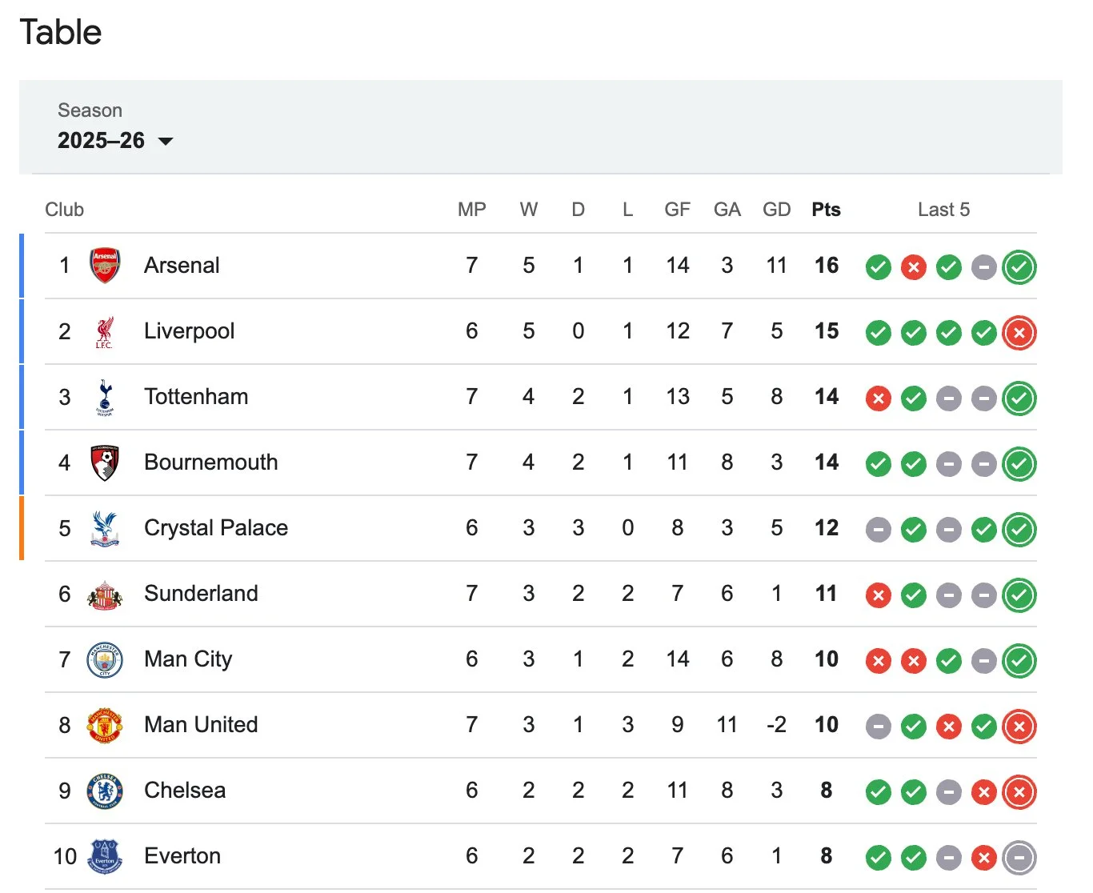Click the dropdown arrow next to 2025–26
The image size is (1093, 893).
(x=166, y=142)
